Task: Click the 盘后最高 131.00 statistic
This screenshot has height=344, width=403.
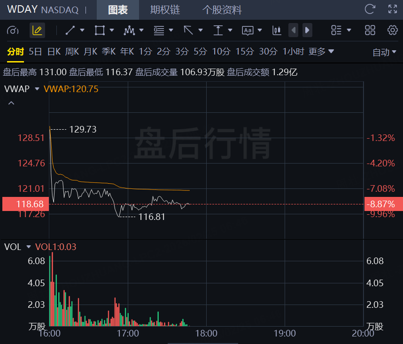Action: click(x=35, y=72)
